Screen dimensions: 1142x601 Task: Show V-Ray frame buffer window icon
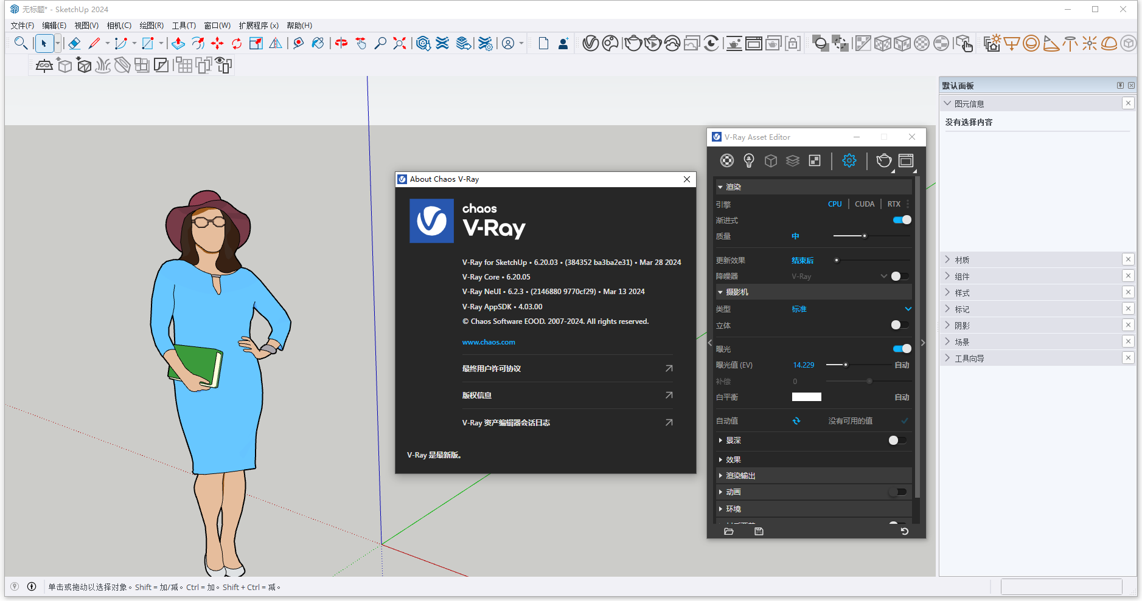[753, 43]
